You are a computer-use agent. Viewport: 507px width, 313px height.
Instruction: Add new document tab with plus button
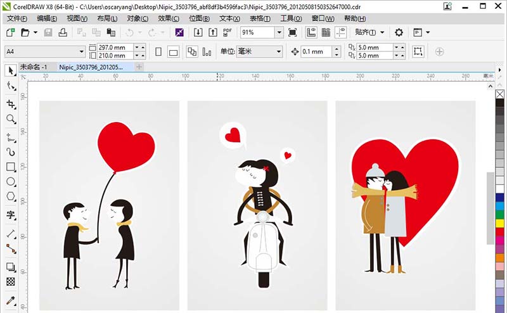pos(139,67)
